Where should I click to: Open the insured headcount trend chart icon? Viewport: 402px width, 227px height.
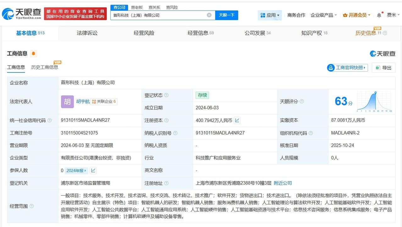point(93,171)
